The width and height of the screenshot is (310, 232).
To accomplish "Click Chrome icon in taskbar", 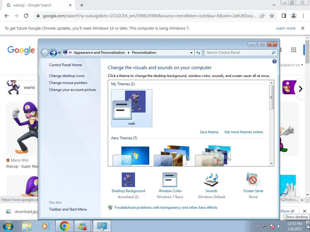I will click(64, 226).
